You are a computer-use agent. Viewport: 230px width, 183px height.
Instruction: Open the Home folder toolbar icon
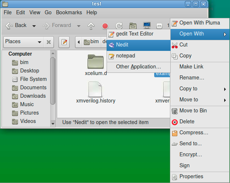[133, 26]
